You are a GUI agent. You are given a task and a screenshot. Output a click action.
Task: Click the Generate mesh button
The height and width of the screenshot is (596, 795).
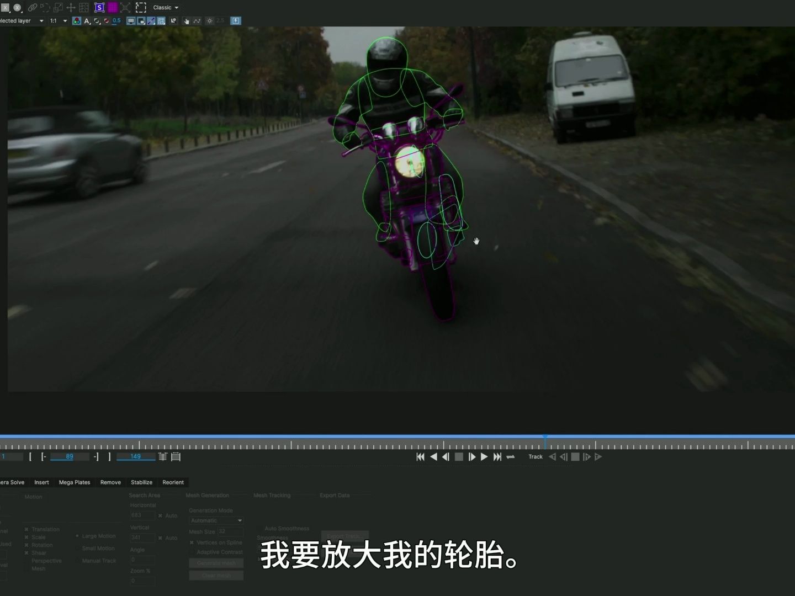(x=216, y=563)
